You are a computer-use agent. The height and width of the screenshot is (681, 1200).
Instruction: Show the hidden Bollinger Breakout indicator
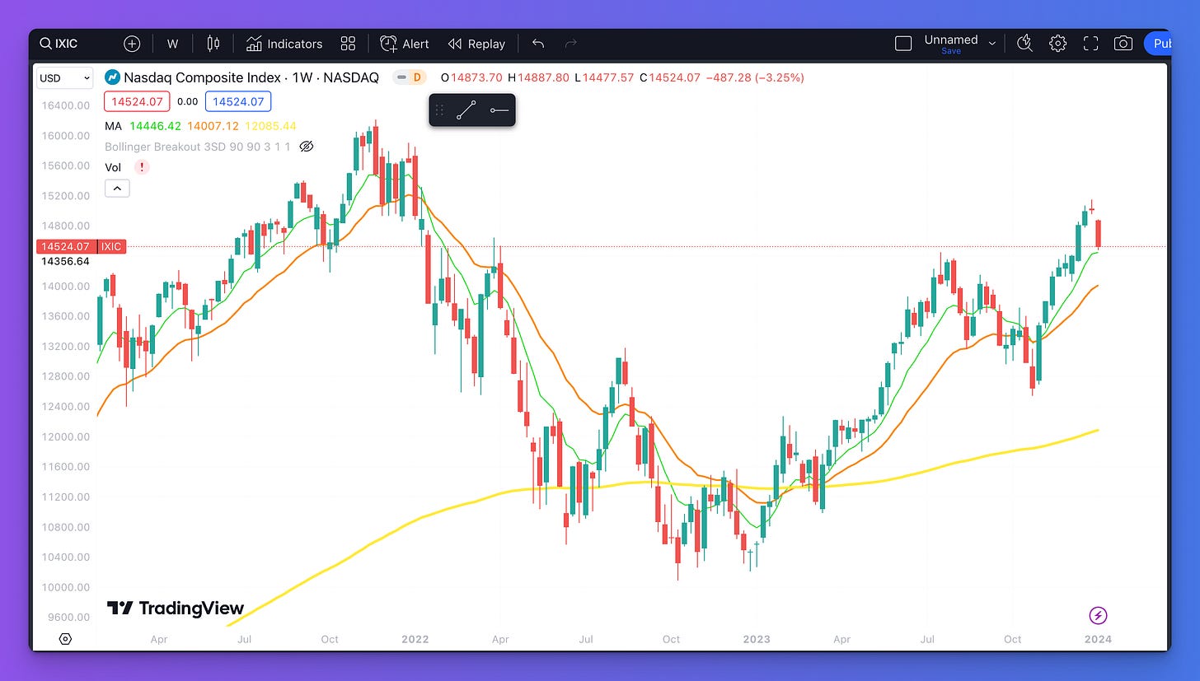tap(306, 147)
